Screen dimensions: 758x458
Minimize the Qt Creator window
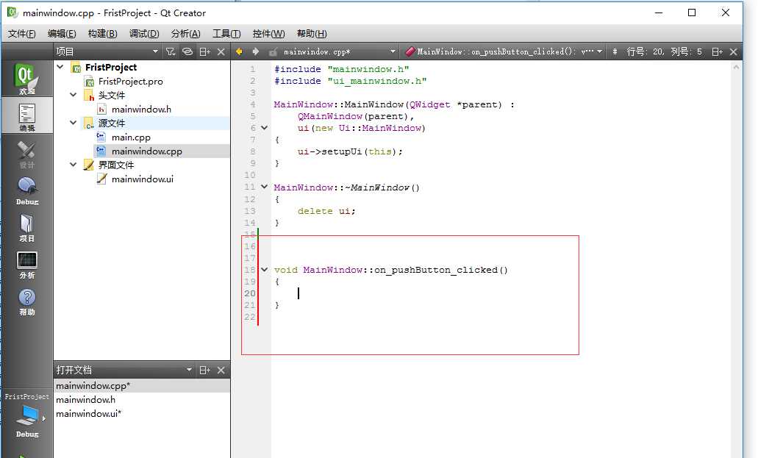659,13
